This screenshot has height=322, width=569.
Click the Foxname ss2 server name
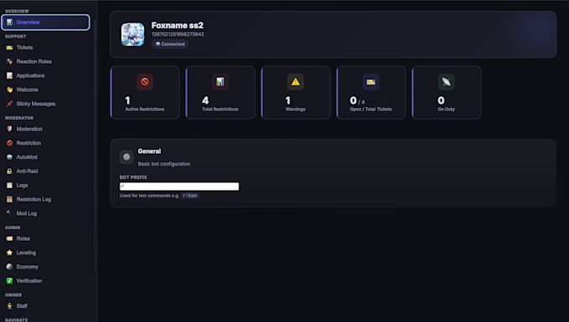[x=177, y=25]
